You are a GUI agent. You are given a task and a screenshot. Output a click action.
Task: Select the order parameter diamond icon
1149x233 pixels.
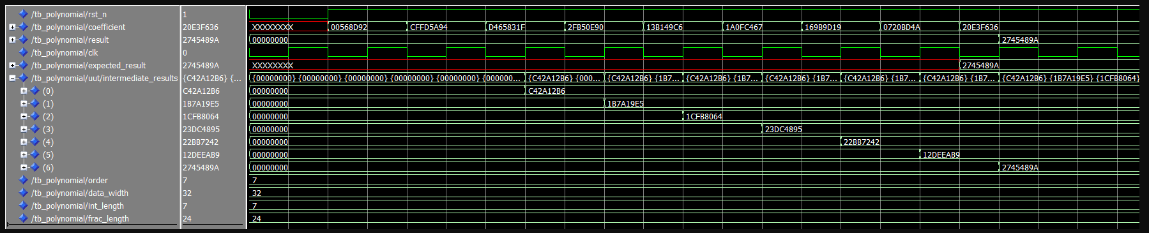point(24,180)
